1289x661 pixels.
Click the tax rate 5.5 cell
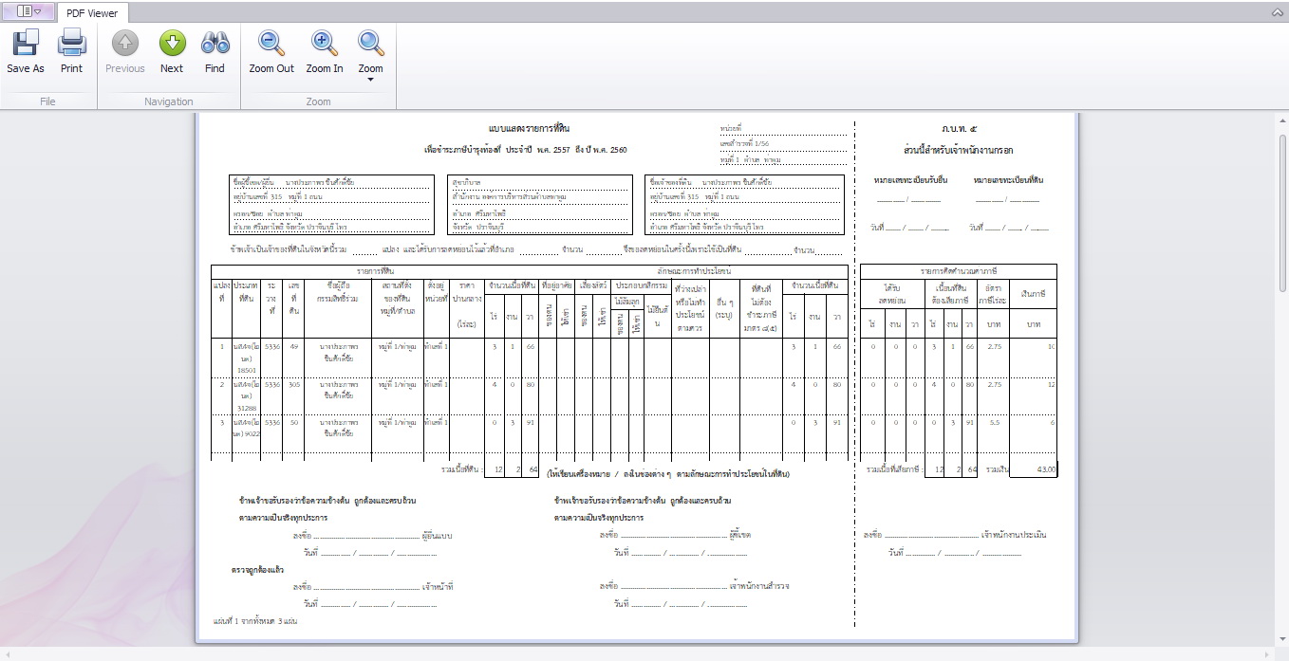pos(996,422)
